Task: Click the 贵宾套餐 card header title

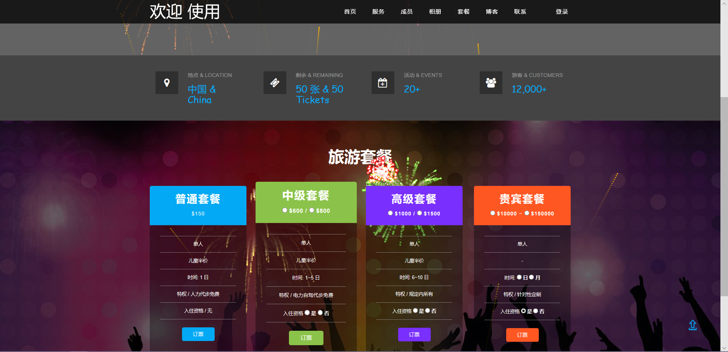Action: (522, 199)
